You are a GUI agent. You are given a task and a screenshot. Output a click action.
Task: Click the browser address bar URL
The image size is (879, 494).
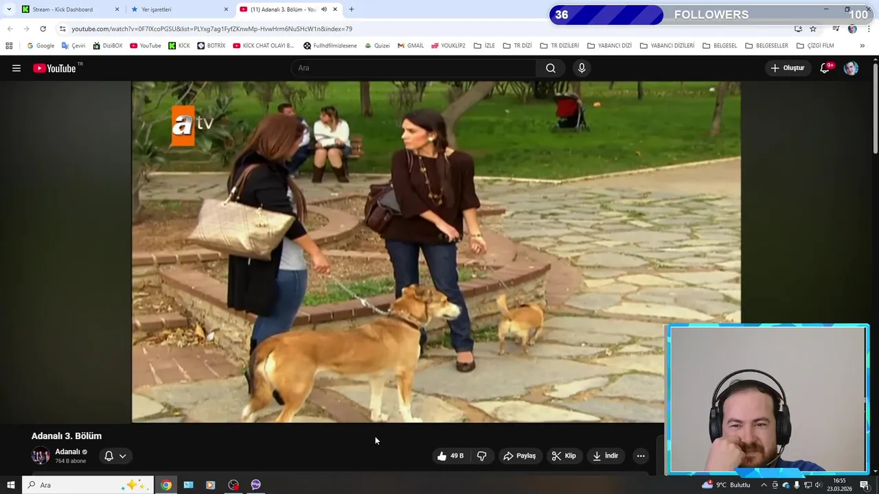[x=212, y=29]
